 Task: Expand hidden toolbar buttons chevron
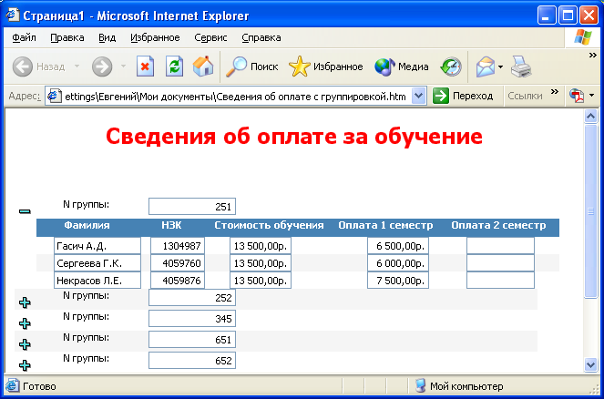point(593,56)
